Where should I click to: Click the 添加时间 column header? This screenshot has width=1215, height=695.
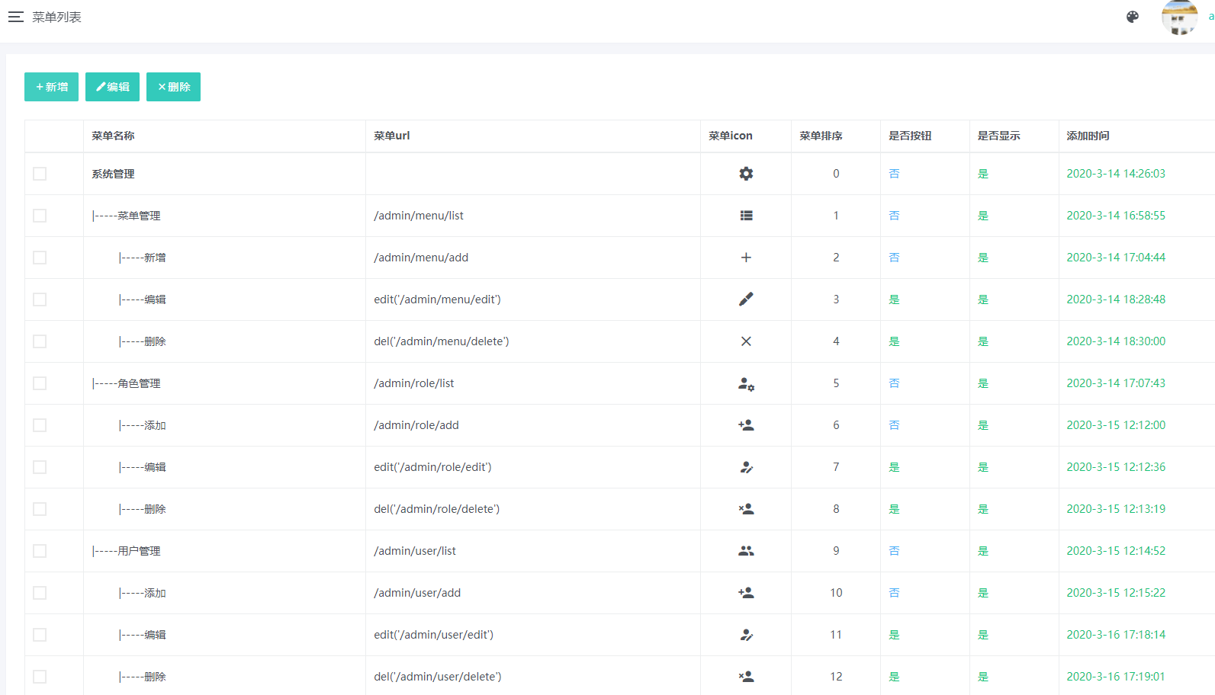click(x=1088, y=136)
